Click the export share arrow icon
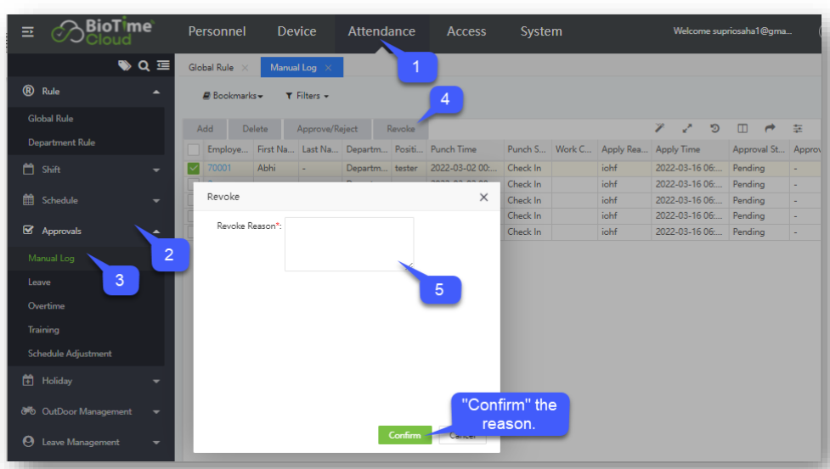Screen dimensions: 830x469 pyautogui.click(x=770, y=129)
